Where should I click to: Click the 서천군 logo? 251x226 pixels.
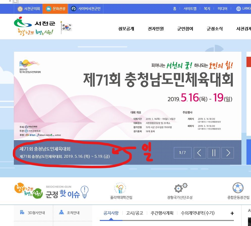tap(35, 26)
